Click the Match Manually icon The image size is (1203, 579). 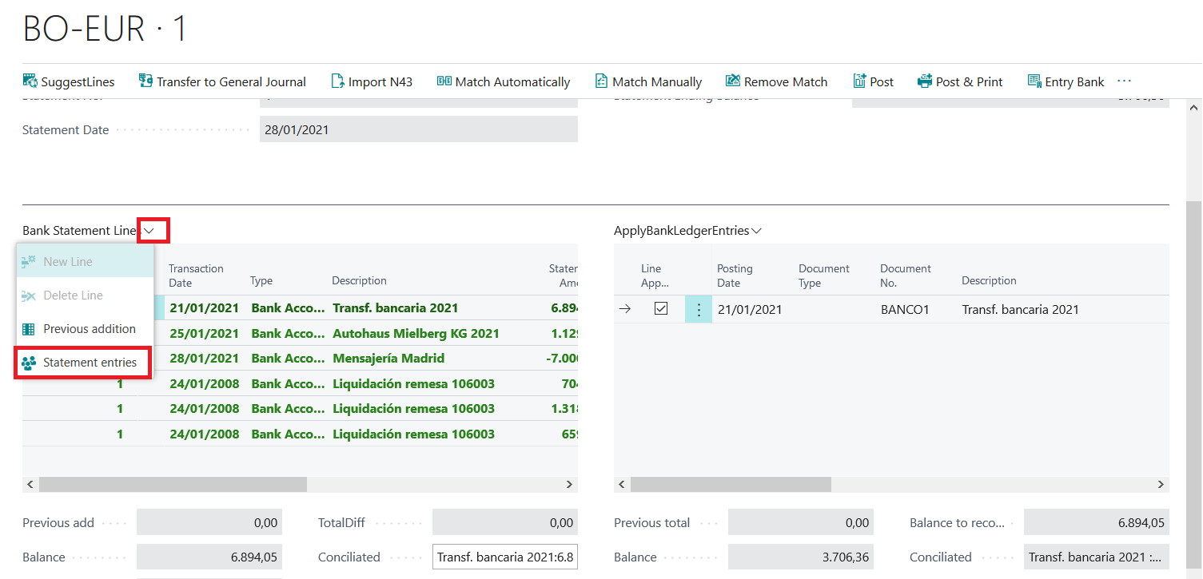coord(601,81)
